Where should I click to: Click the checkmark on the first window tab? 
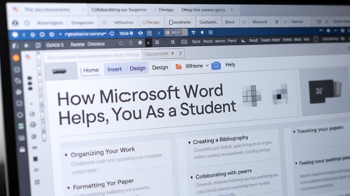[83, 10]
